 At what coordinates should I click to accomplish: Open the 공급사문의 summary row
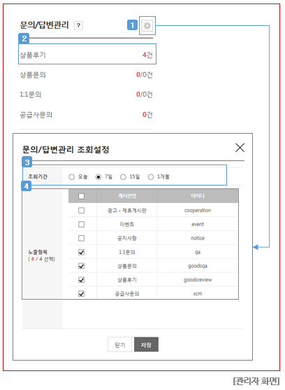87,115
